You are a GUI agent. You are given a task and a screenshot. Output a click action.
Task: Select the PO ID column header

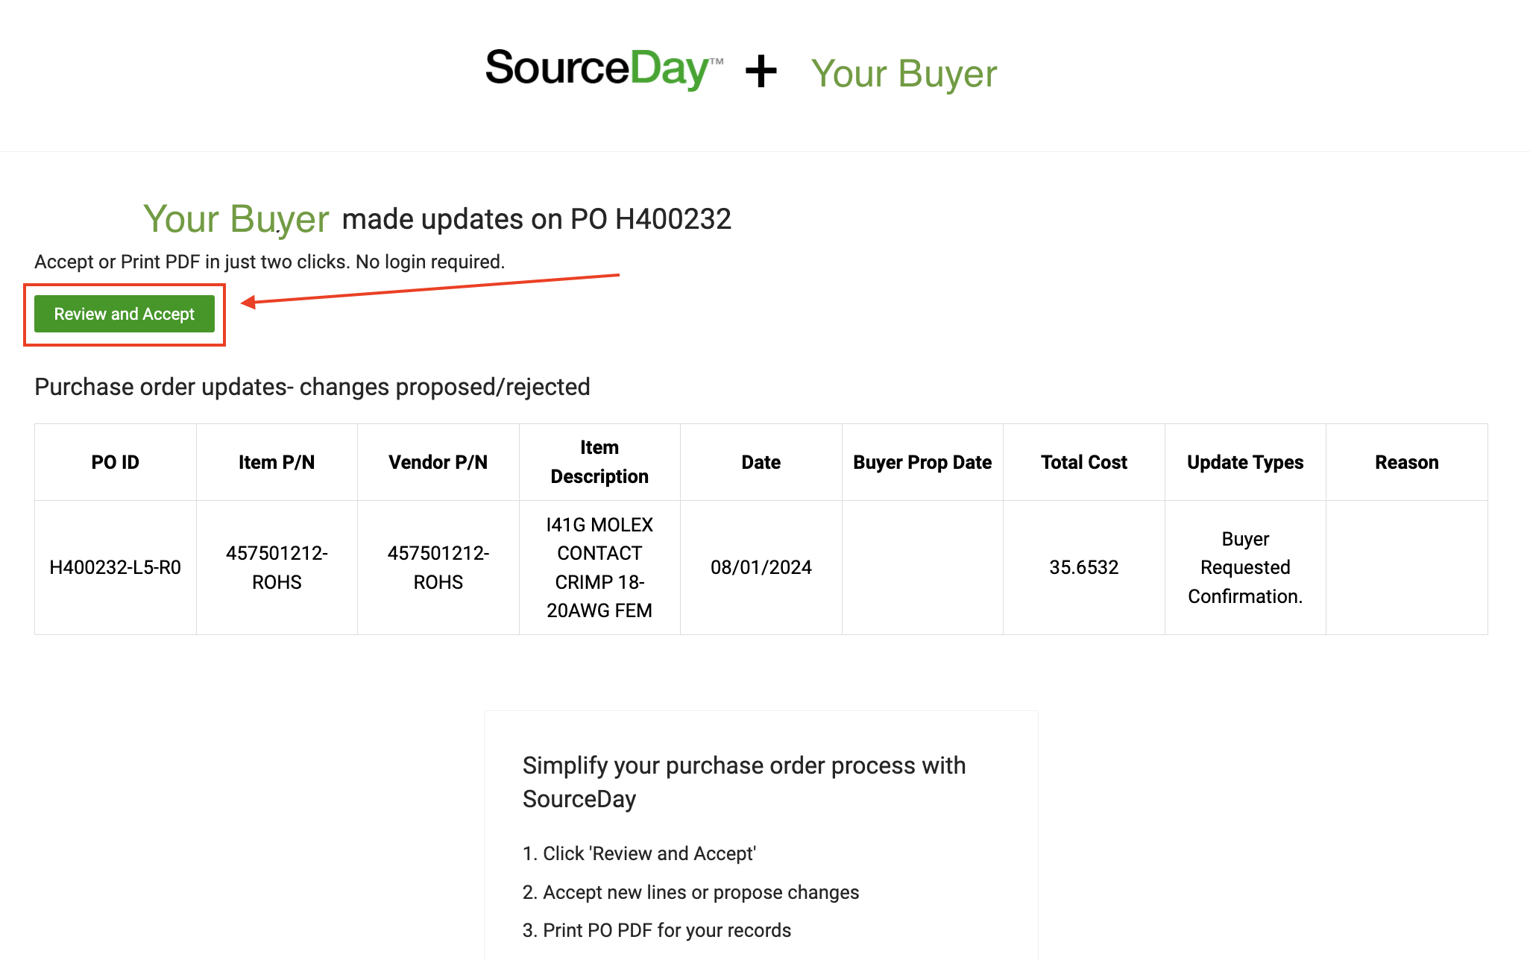116,462
